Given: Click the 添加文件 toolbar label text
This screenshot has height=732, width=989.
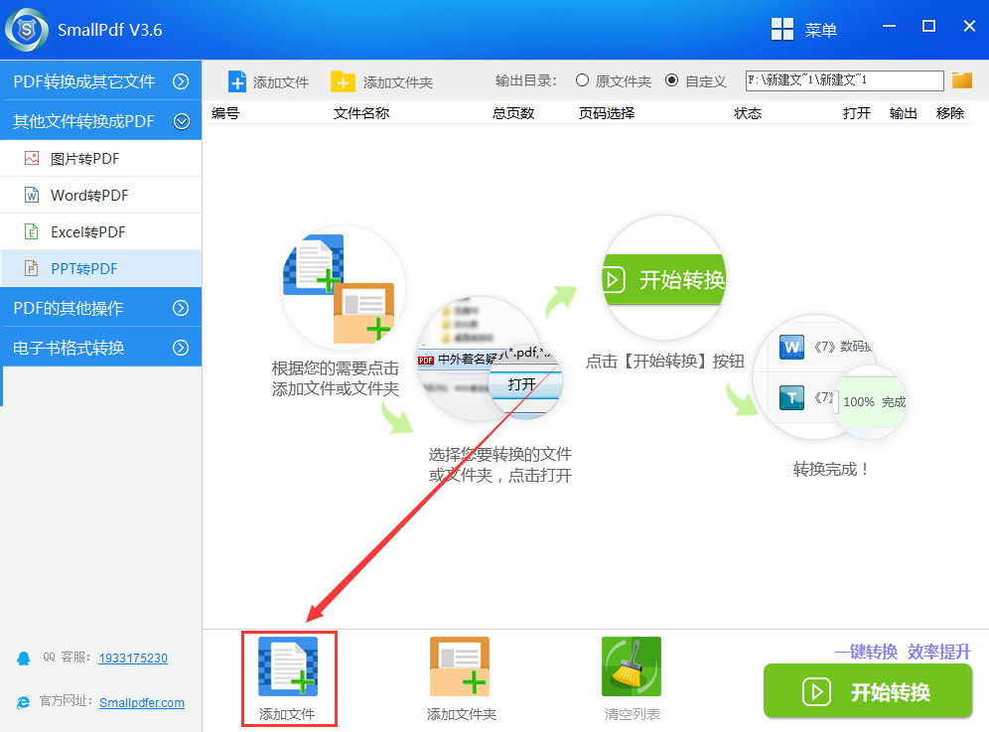Looking at the screenshot, I should point(281,82).
